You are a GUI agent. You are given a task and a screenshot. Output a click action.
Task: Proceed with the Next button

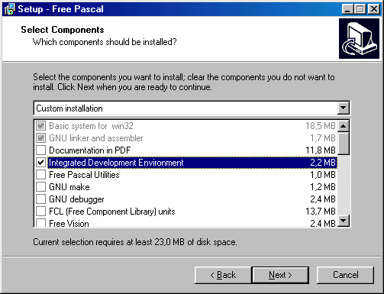pyautogui.click(x=280, y=275)
